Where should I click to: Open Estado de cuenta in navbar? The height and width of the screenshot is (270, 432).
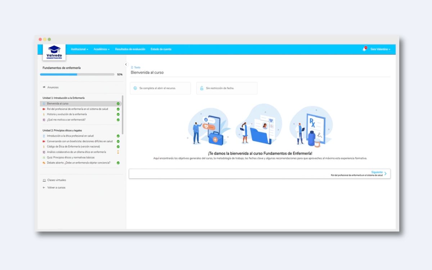[161, 49]
